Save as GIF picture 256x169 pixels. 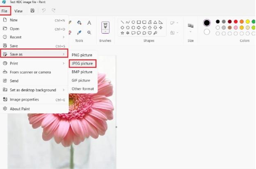click(83, 81)
